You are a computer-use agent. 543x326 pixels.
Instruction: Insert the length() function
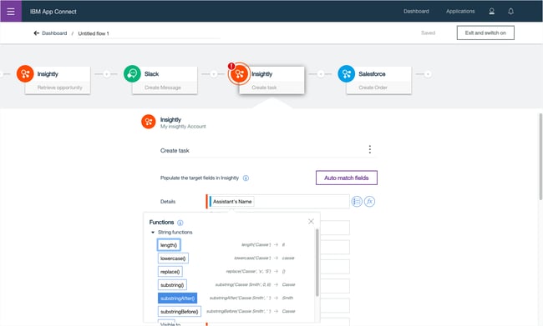[169, 245]
